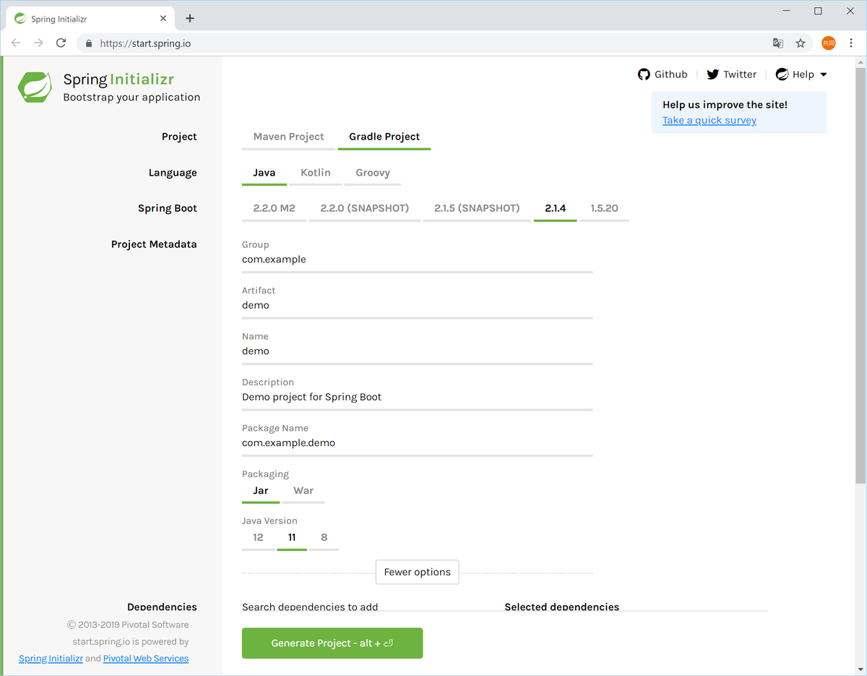Select War packaging

tap(303, 491)
